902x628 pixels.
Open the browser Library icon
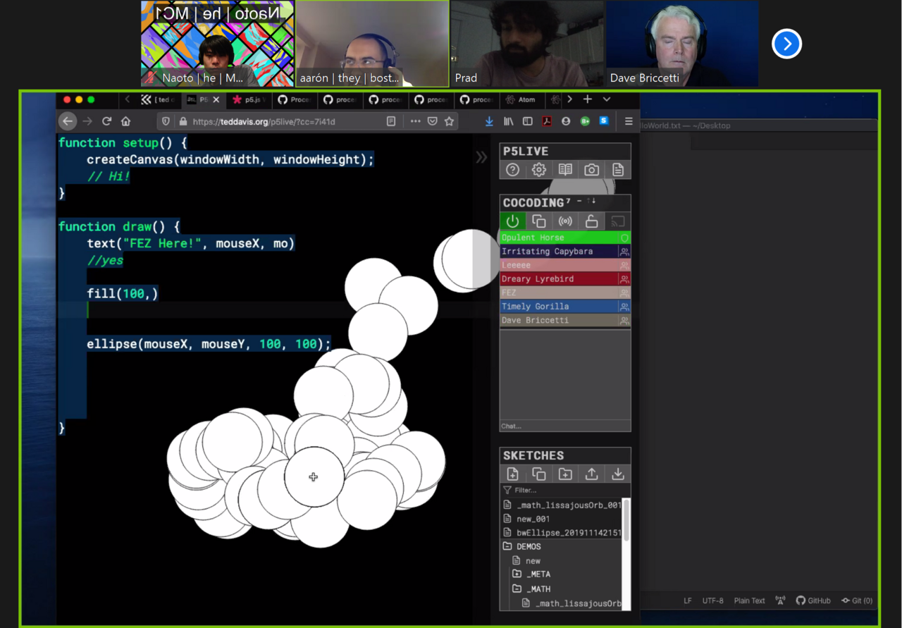tap(508, 121)
